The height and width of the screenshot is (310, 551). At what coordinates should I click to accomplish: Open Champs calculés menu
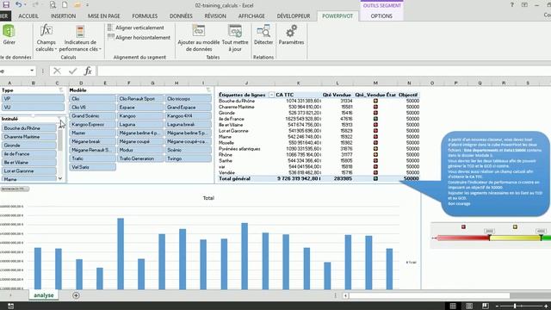click(46, 38)
